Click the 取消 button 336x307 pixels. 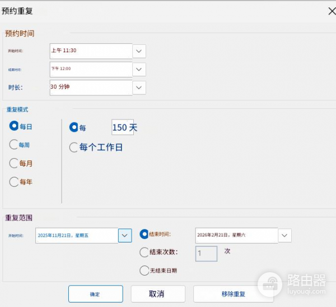click(158, 294)
